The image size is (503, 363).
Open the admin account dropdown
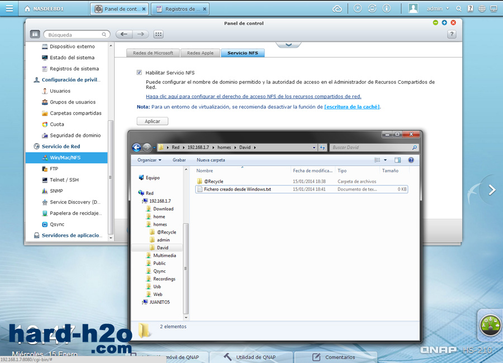[x=438, y=9]
